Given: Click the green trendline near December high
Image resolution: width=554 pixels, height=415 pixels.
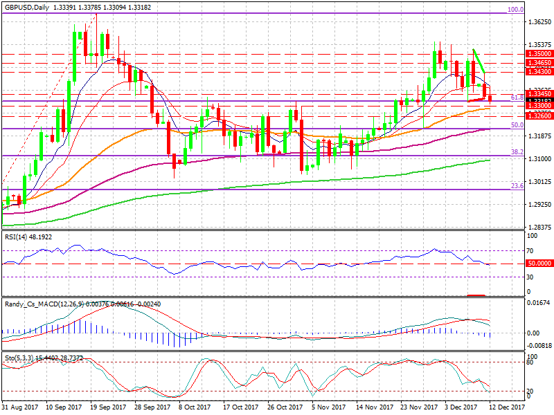Looking at the screenshot, I should (479, 61).
